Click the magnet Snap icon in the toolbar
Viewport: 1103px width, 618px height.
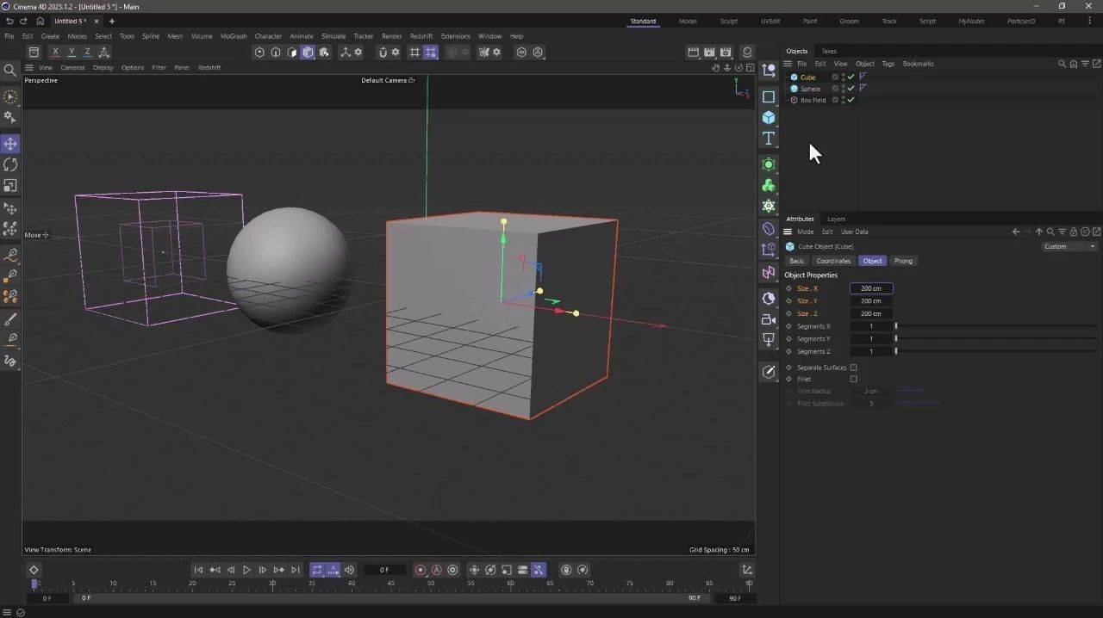tap(383, 53)
